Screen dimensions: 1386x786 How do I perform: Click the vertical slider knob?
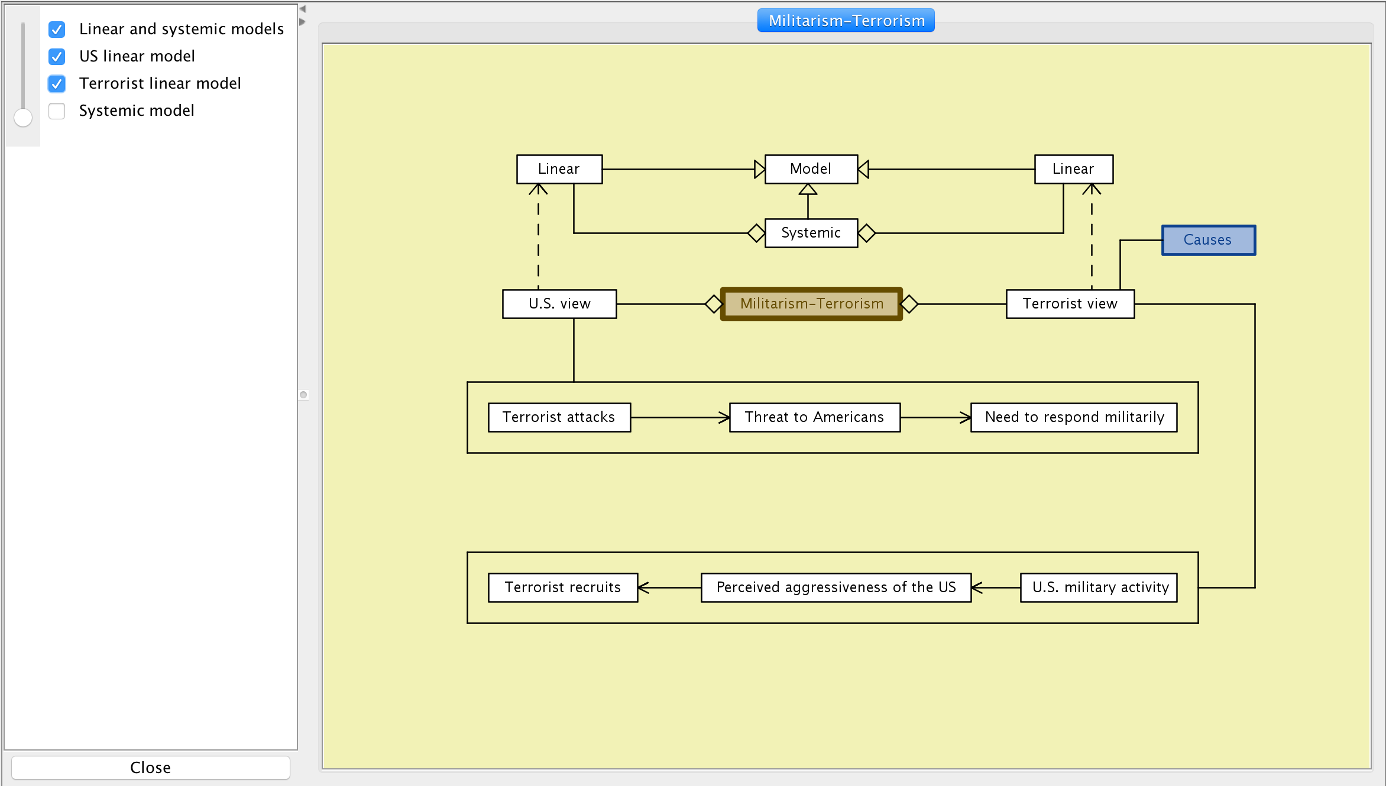coord(23,118)
